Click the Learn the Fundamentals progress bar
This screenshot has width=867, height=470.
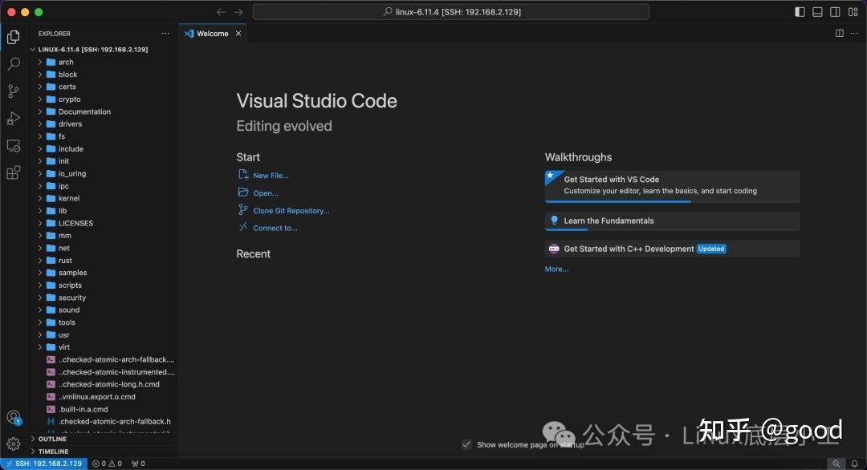click(566, 230)
